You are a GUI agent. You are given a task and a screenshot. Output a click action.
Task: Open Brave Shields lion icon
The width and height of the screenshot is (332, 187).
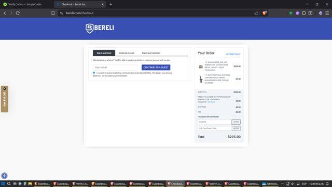coord(264,13)
